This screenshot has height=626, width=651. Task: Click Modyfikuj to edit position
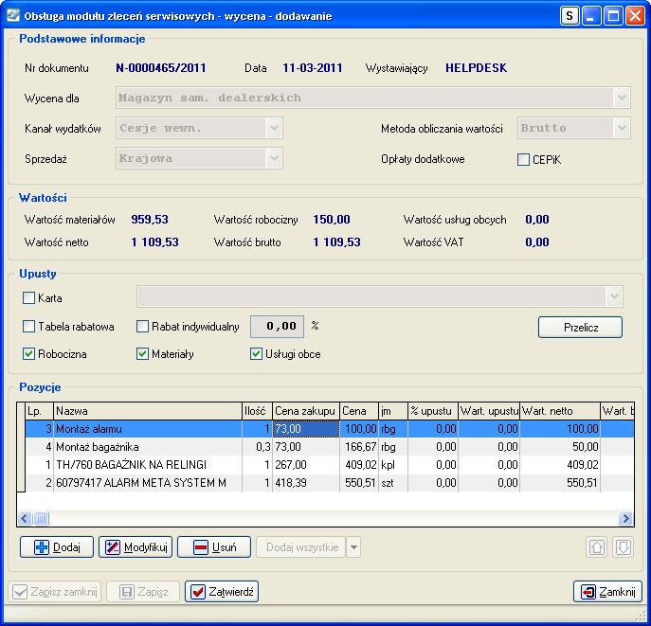pos(136,547)
